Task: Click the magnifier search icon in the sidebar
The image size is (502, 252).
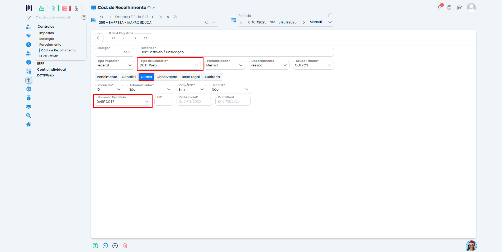Action: point(29,115)
